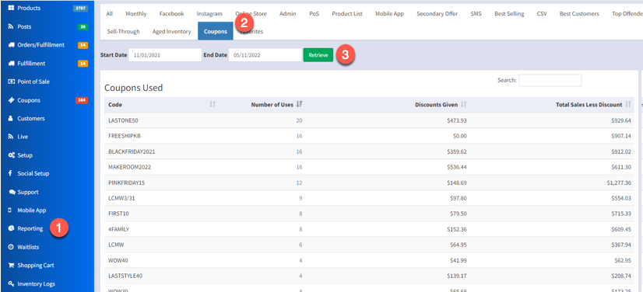The height and width of the screenshot is (292, 643).
Task: Open Products via its sidebar icon
Action: point(11,9)
